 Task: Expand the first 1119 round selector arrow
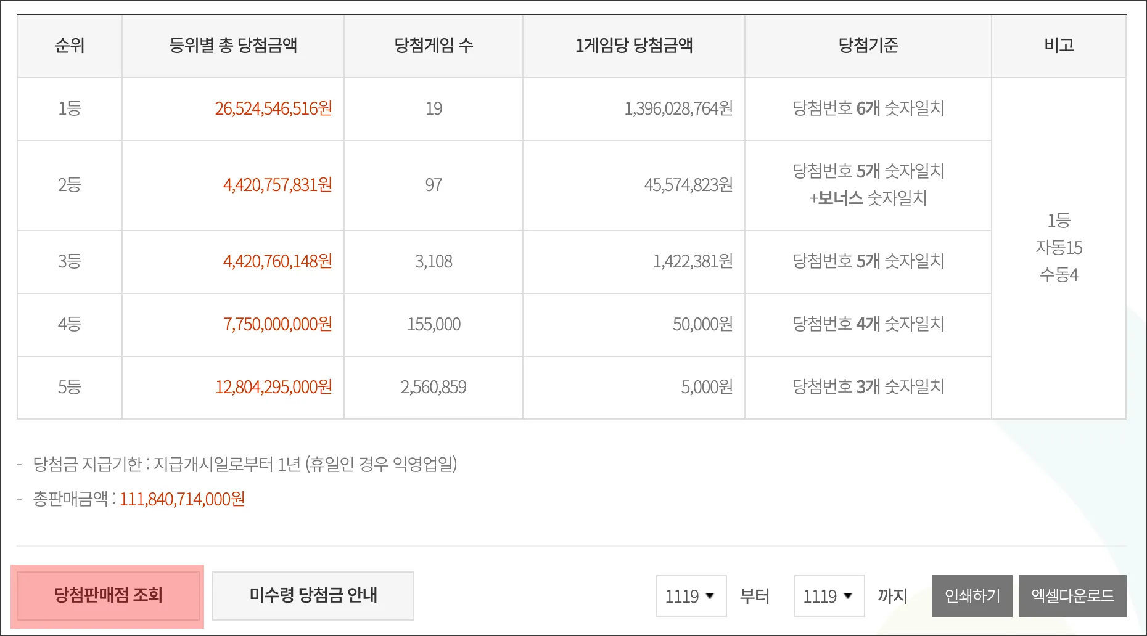click(x=710, y=597)
